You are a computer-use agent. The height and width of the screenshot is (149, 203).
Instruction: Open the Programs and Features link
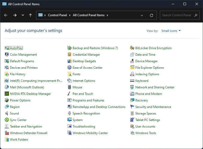click(x=88, y=100)
